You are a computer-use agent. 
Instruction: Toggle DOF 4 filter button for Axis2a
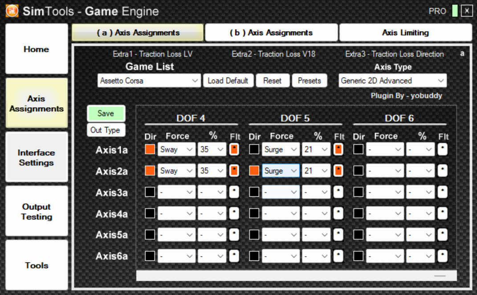pos(234,171)
